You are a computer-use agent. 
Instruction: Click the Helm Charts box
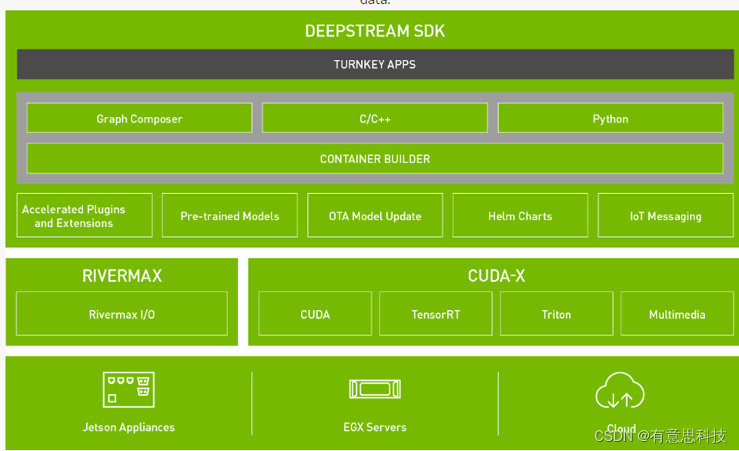520,215
